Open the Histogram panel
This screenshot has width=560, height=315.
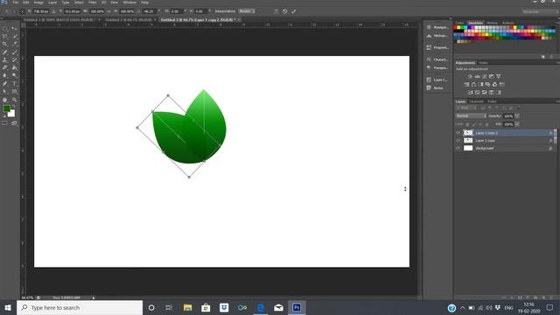[x=437, y=36]
